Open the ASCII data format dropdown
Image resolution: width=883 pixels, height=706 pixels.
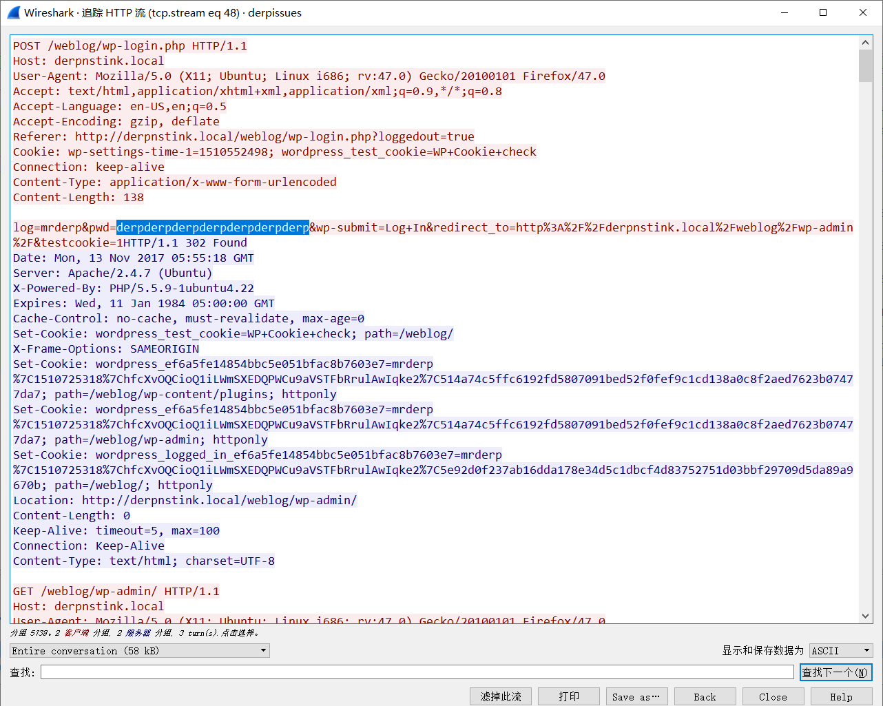point(841,651)
